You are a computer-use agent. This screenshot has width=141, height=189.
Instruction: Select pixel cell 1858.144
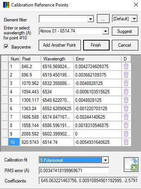point(30,125)
